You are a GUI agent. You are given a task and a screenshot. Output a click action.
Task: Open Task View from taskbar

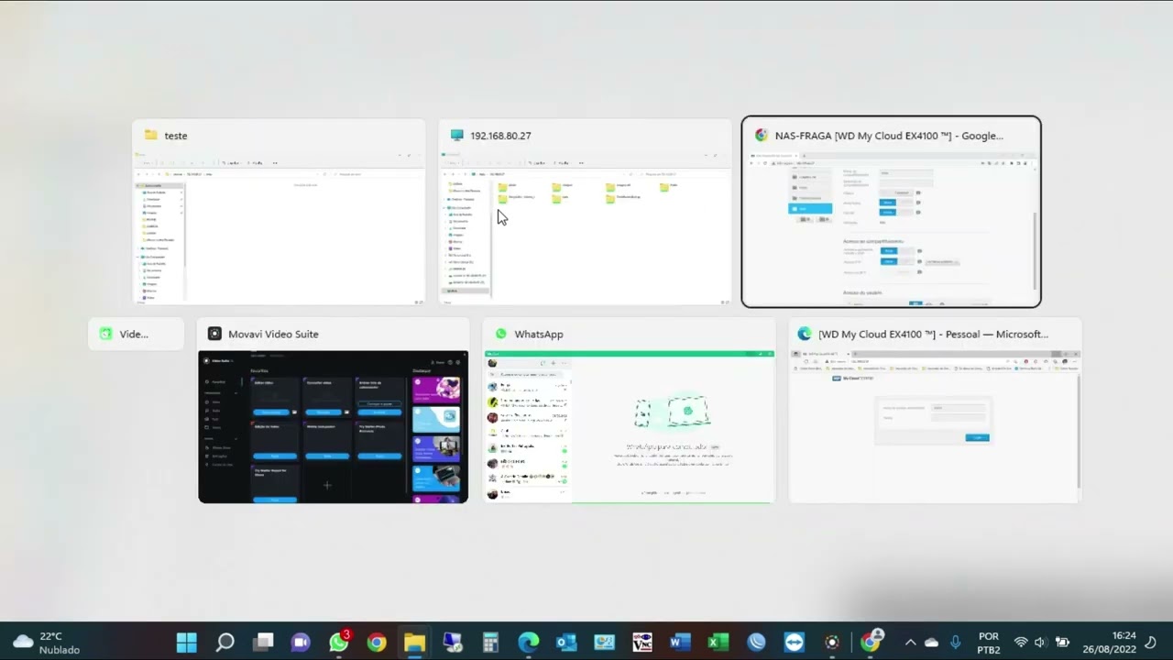[x=264, y=643]
